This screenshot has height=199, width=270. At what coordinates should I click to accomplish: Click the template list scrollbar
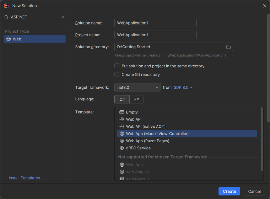click(x=262, y=138)
